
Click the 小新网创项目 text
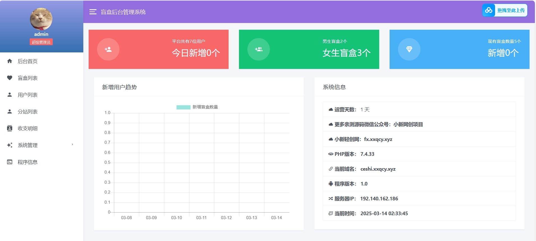(408, 124)
